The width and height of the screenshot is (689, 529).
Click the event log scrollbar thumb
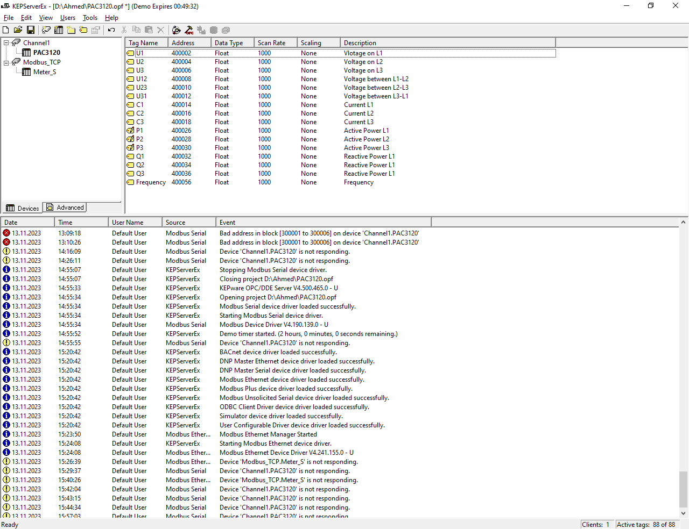tap(684, 489)
